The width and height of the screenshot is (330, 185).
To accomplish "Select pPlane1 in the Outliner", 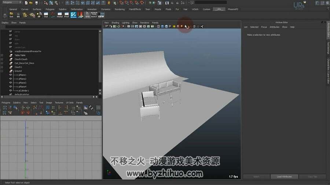I will tap(22, 75).
